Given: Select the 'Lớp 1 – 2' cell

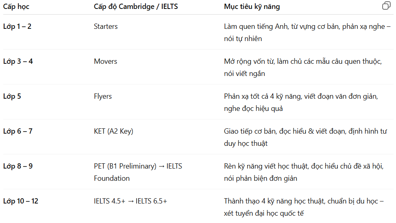Looking at the screenshot, I should 17,26.
